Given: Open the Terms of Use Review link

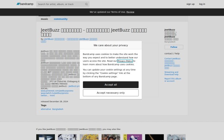Looking at the screenshot, I should point(130,12).
